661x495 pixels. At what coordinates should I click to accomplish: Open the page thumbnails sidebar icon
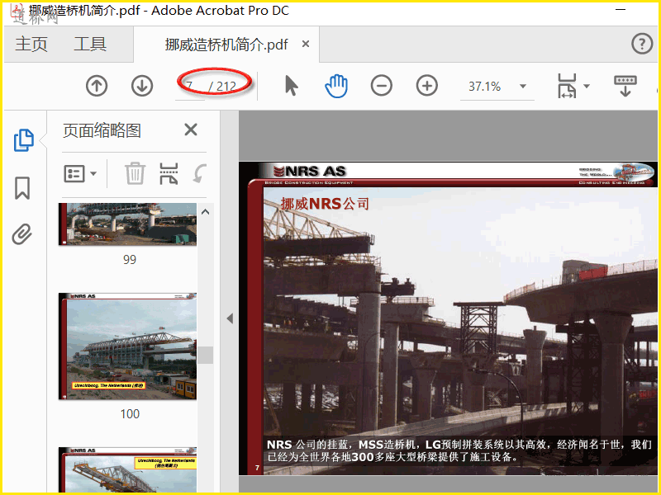pyautogui.click(x=24, y=140)
